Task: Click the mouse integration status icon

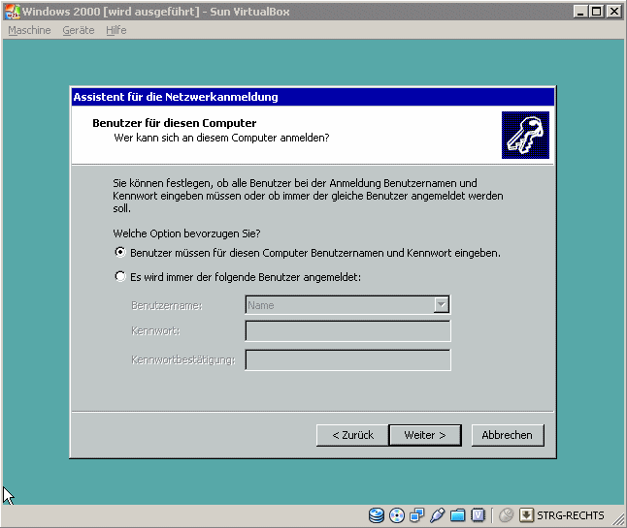Action: [506, 515]
